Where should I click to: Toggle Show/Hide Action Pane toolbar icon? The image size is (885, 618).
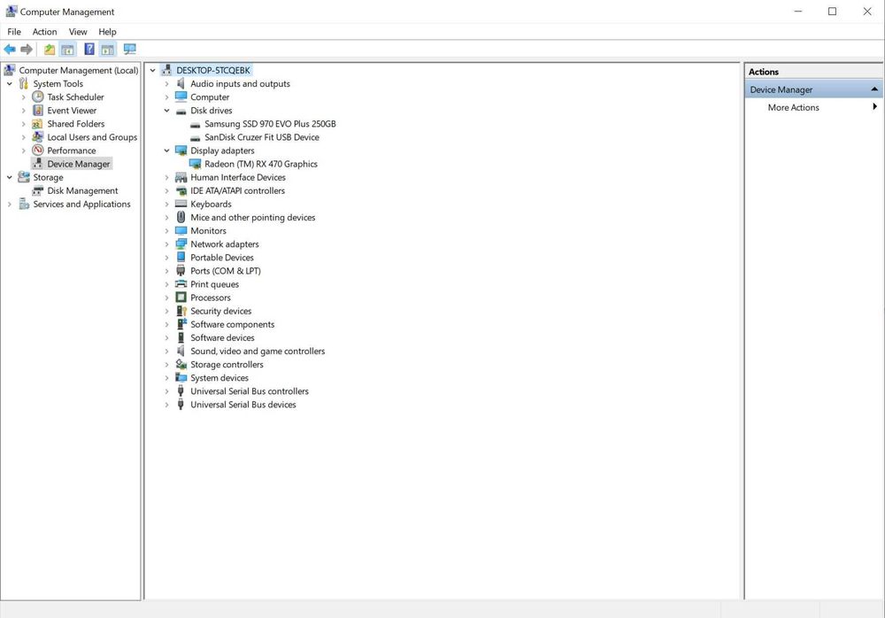[x=108, y=50]
